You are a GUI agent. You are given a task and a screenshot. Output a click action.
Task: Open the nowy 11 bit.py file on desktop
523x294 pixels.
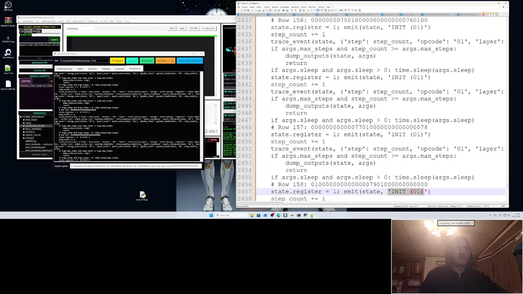tap(142, 196)
